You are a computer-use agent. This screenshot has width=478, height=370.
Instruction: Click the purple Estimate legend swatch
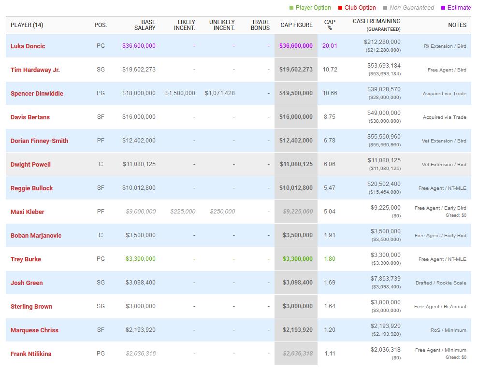coord(443,8)
